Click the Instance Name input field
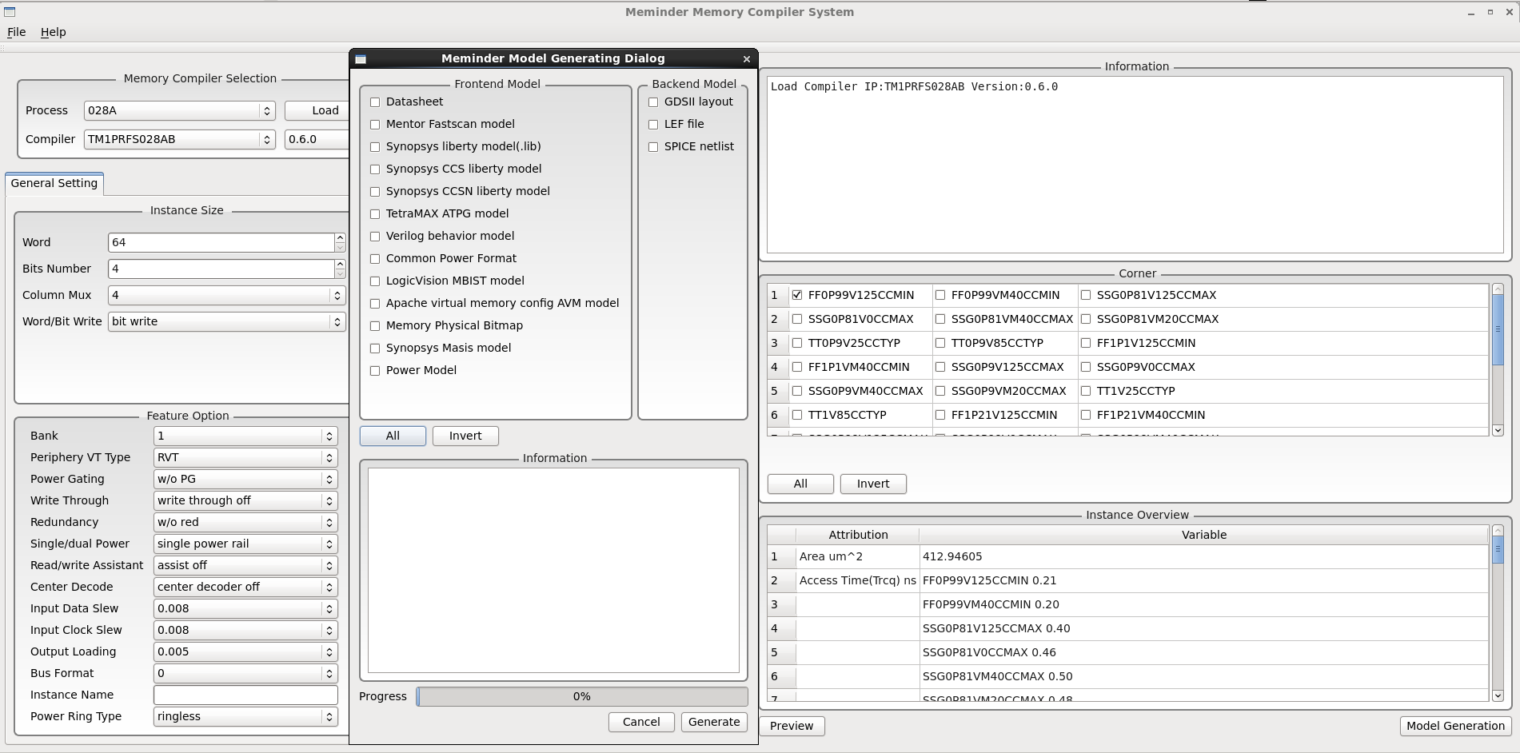 pos(245,695)
